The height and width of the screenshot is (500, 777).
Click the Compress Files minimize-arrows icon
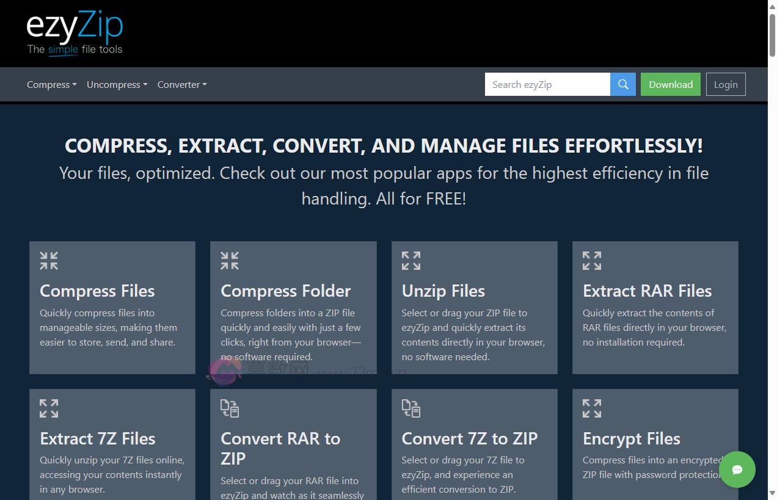pyautogui.click(x=48, y=260)
